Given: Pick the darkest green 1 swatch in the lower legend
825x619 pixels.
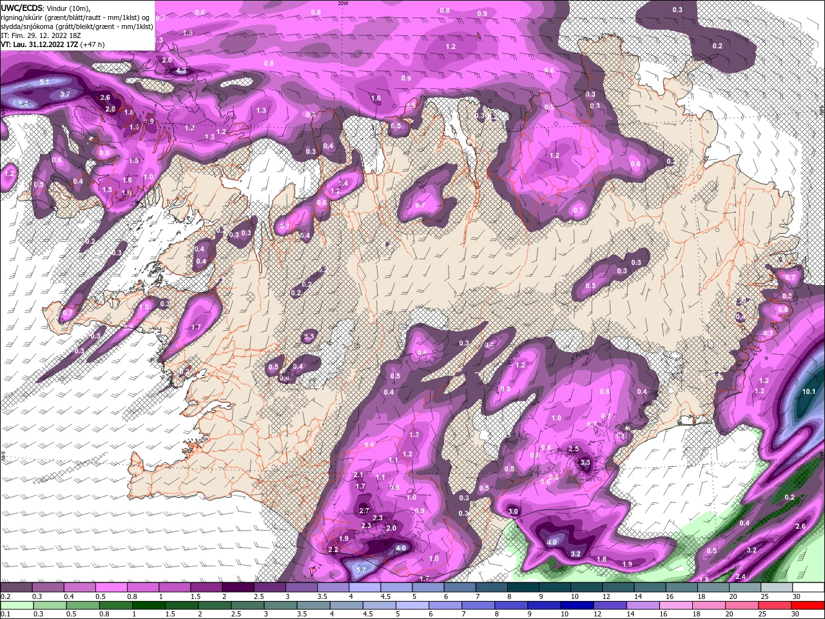Looking at the screenshot, I should 148,605.
